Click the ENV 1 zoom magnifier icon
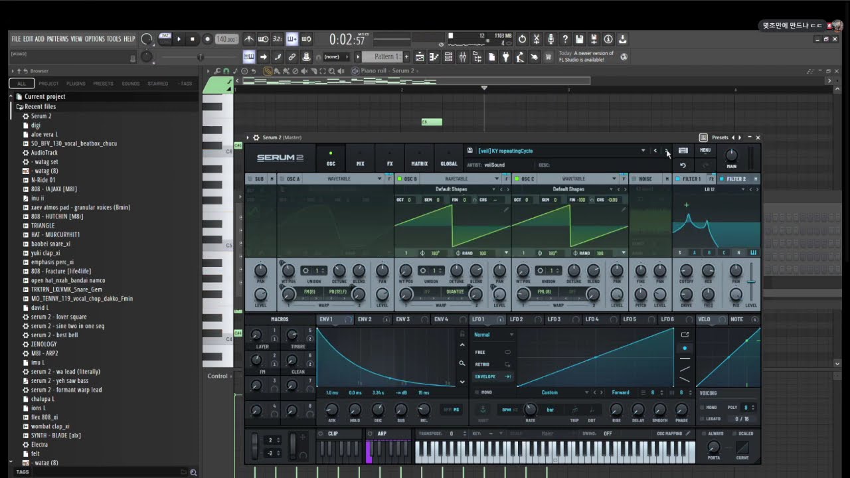850x478 pixels. pos(462,363)
